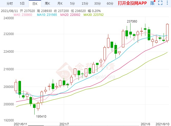Switch to the 周K weekly tab
The height and width of the screenshot is (126, 171).
[x=47, y=4]
